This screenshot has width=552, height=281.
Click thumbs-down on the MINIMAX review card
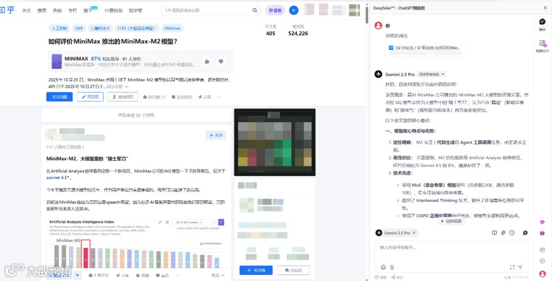pos(221,61)
